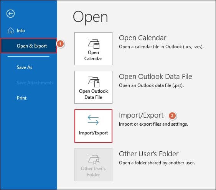Click the "Other User's Folder" heading
The width and height of the screenshot is (216, 190).
tap(149, 154)
